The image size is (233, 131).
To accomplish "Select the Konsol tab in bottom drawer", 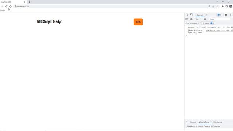I will pyautogui.click(x=193, y=122).
